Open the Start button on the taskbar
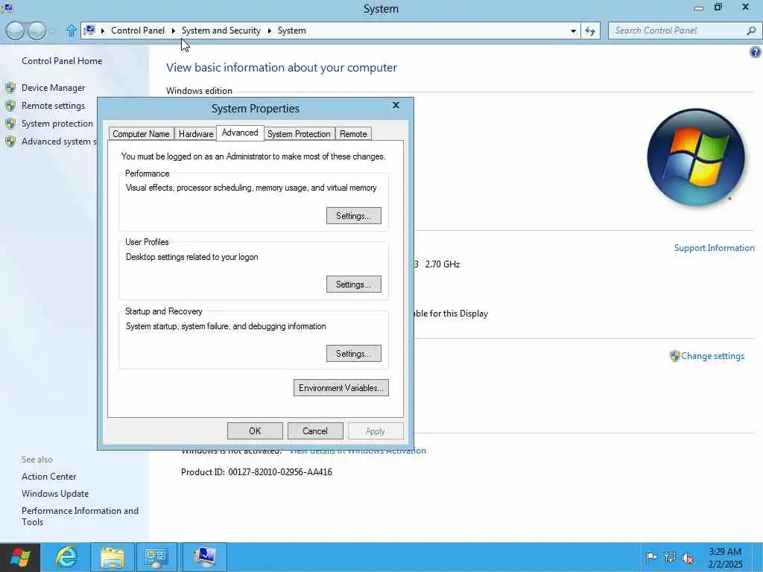This screenshot has width=763, height=572. click(20, 557)
